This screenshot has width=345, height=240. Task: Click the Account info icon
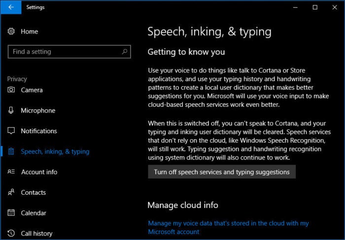pos(11,172)
